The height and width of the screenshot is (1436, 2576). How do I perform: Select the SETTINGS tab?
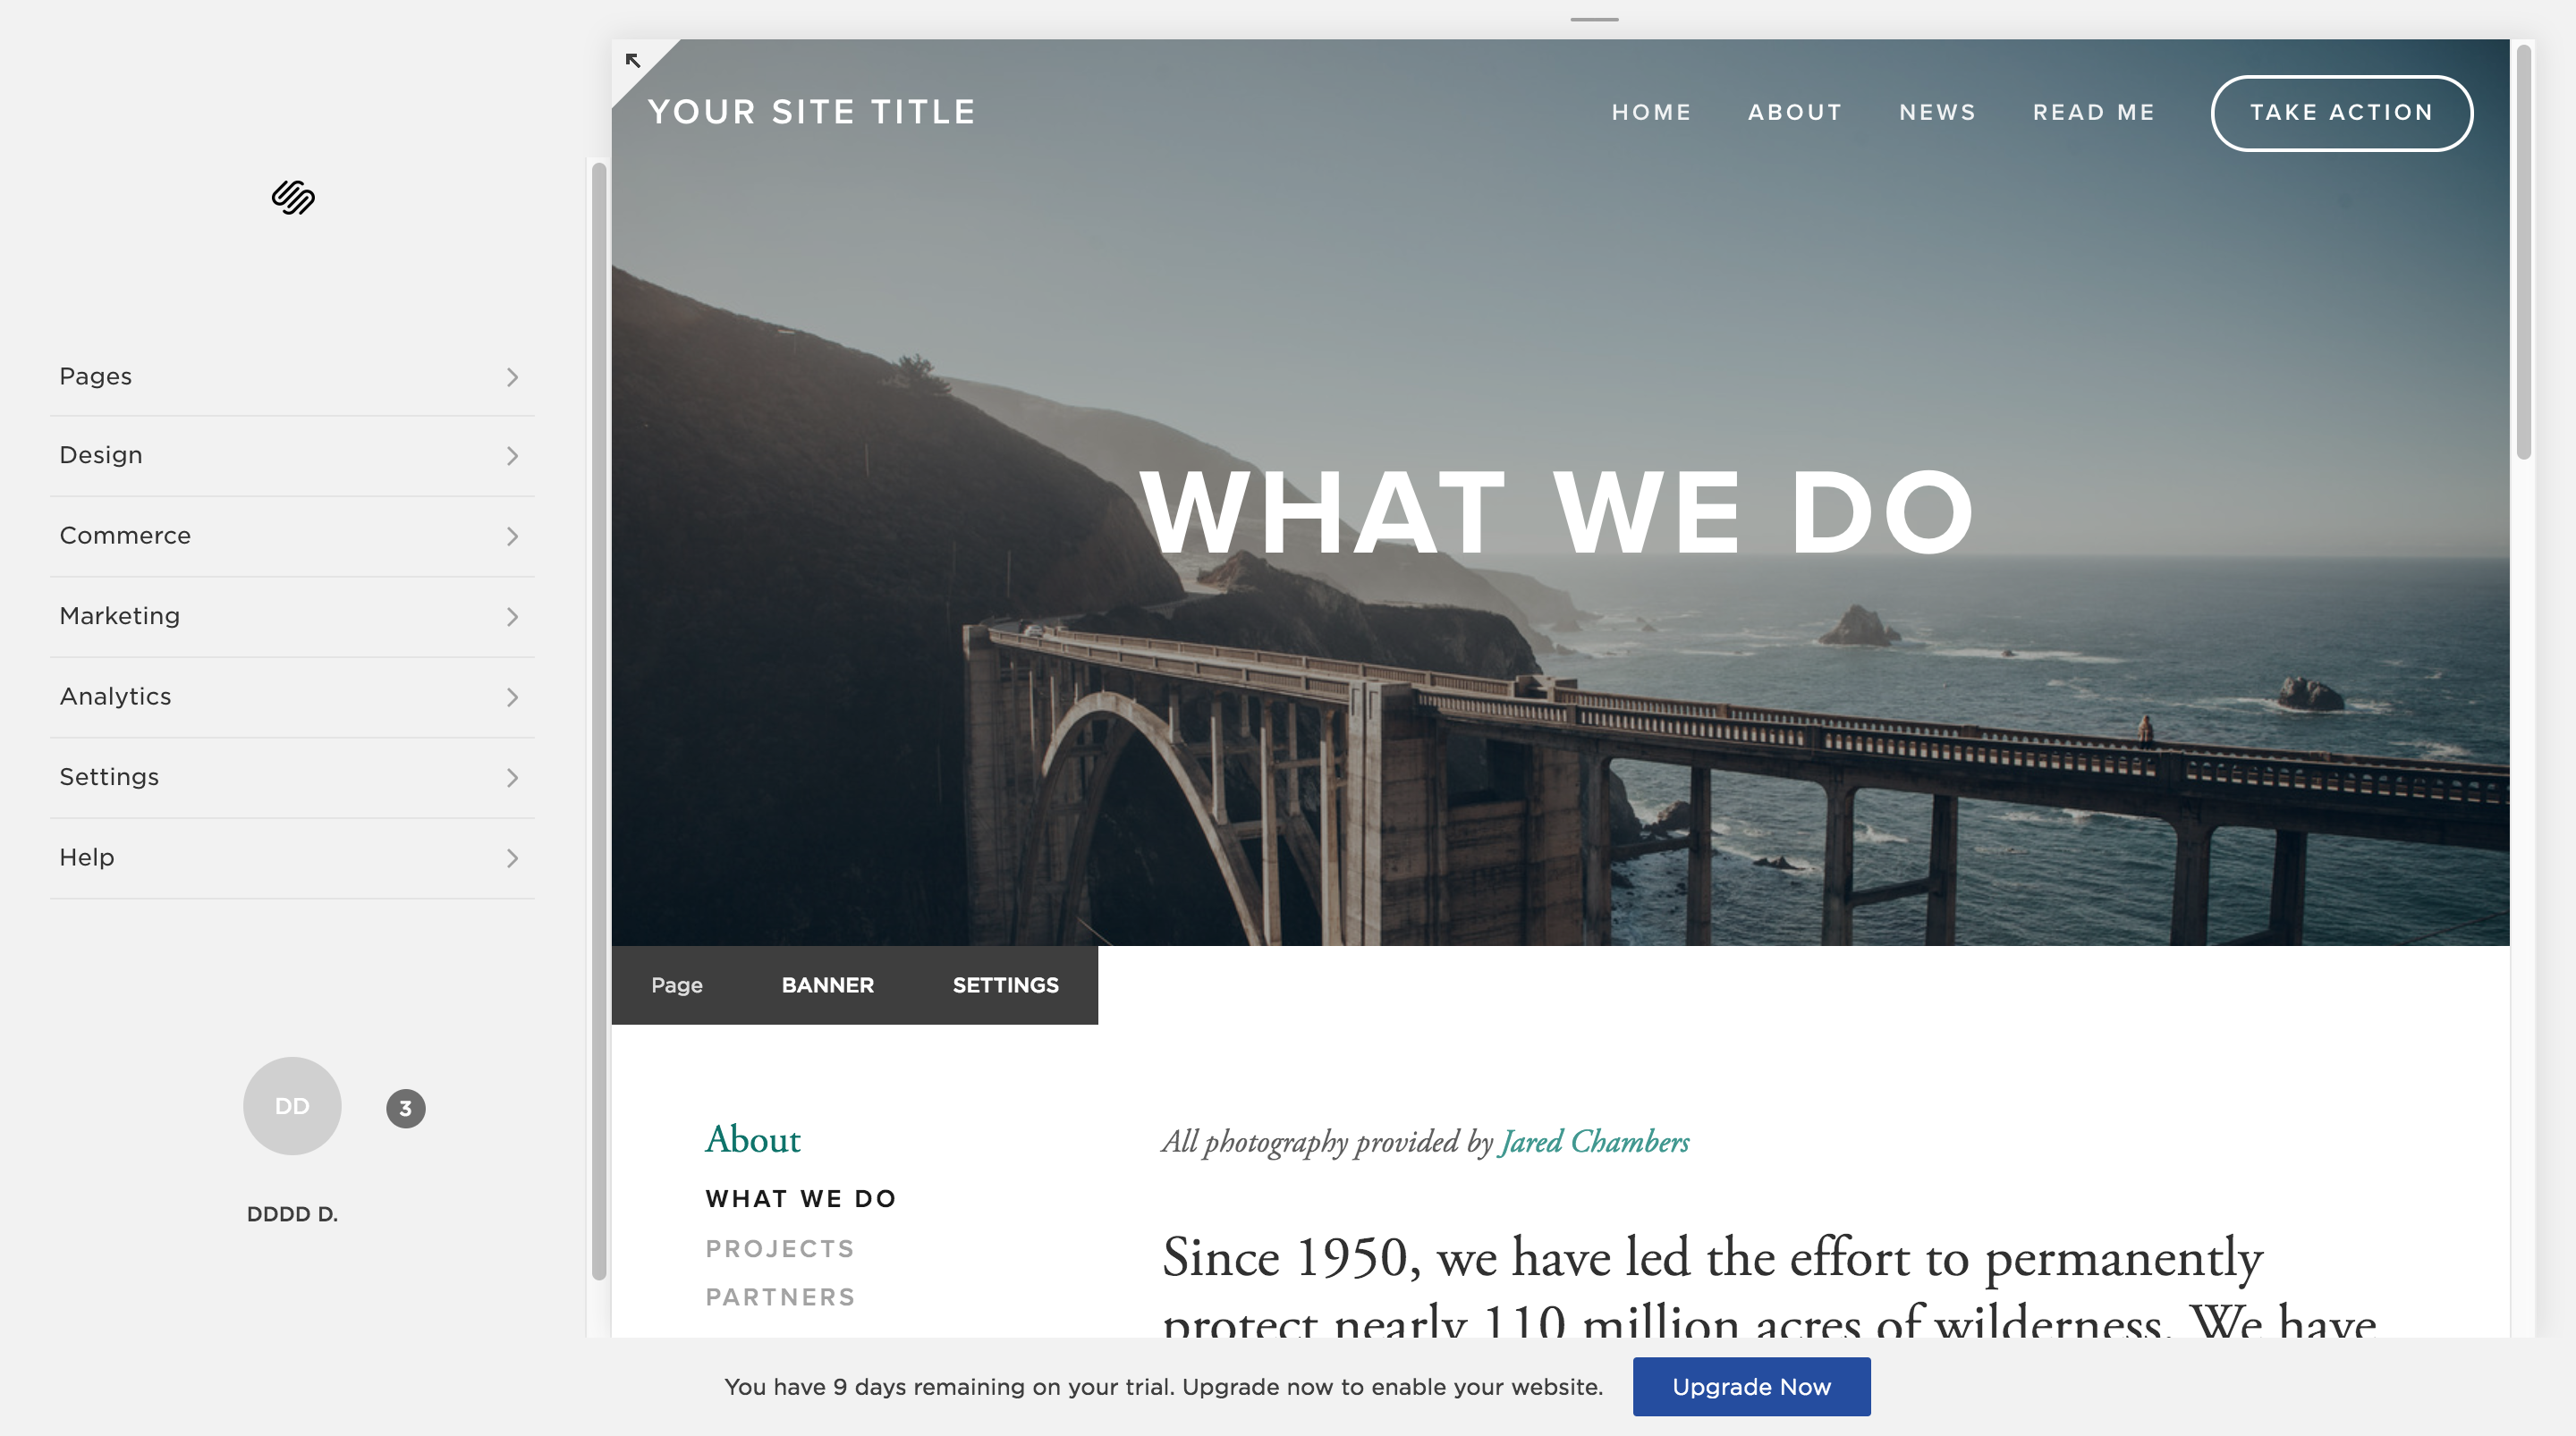pos(1006,984)
